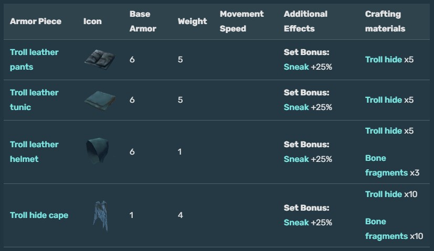
Task: Click the Weight column header
Action: coord(192,21)
